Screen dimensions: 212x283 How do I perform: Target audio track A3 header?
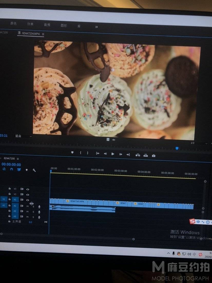[x=15, y=216]
